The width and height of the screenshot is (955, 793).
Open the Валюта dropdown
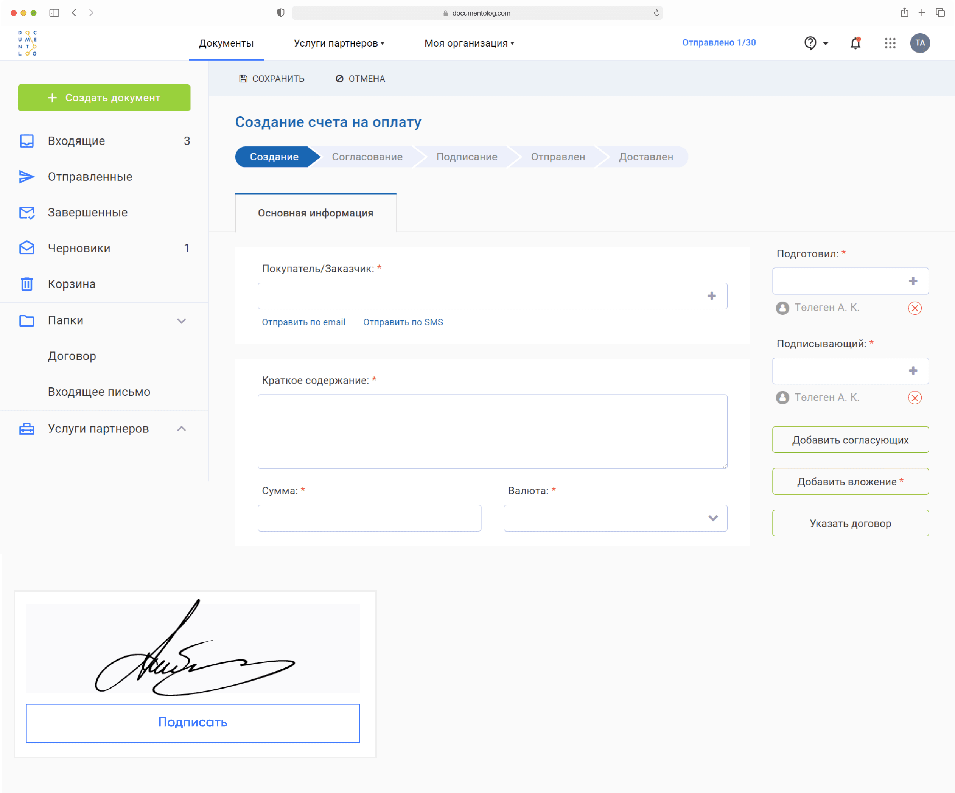tap(615, 518)
